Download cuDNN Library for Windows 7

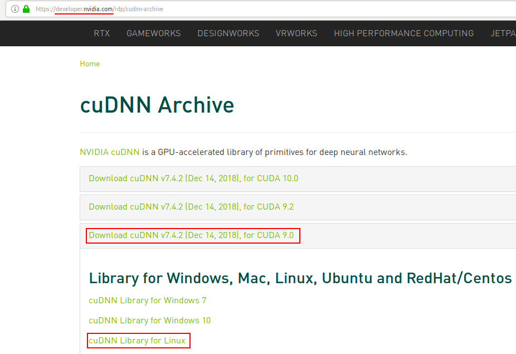[x=148, y=300]
